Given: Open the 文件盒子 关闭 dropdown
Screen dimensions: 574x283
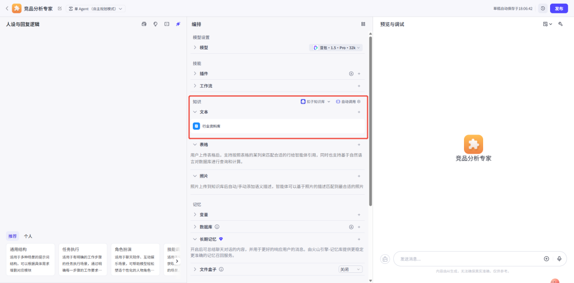Looking at the screenshot, I should tap(350, 270).
